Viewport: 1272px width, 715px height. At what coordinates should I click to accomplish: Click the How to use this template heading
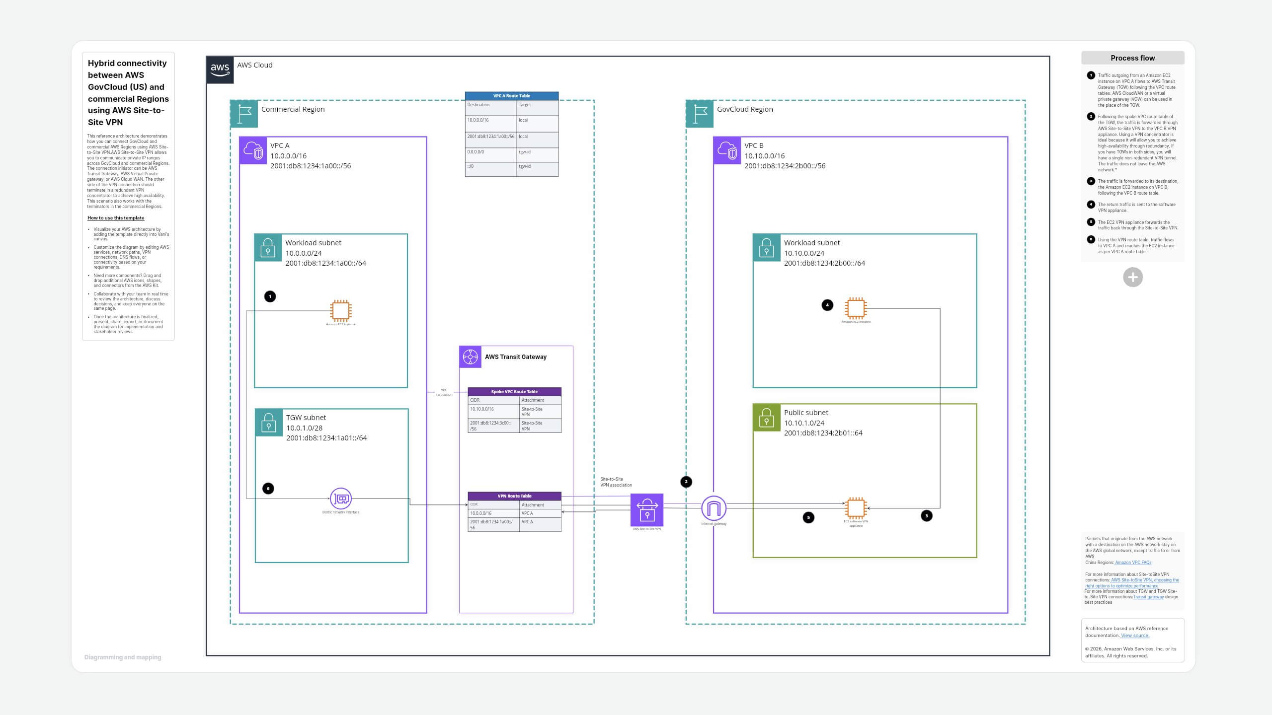pyautogui.click(x=116, y=218)
